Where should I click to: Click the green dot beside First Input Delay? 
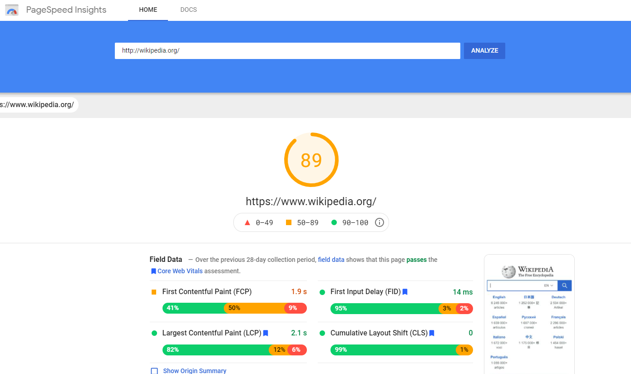tap(322, 292)
